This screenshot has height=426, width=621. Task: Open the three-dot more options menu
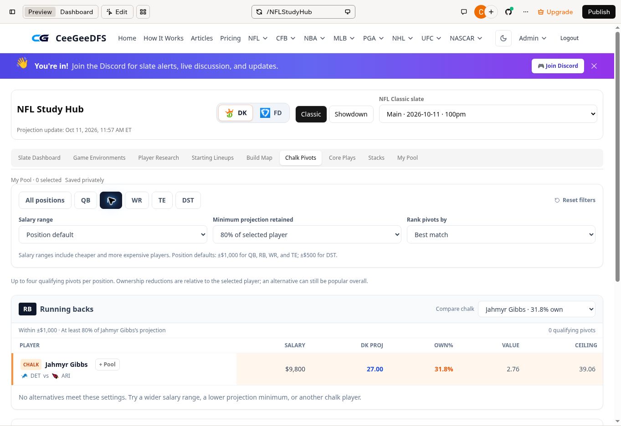(x=526, y=12)
